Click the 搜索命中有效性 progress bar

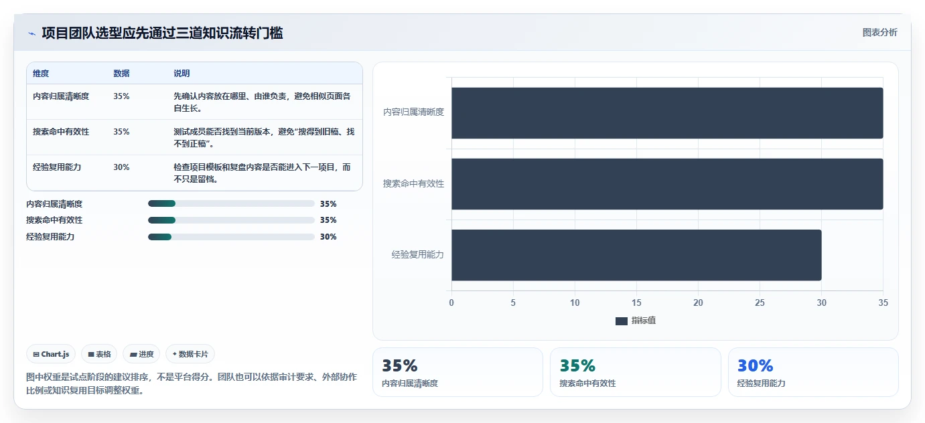point(231,220)
